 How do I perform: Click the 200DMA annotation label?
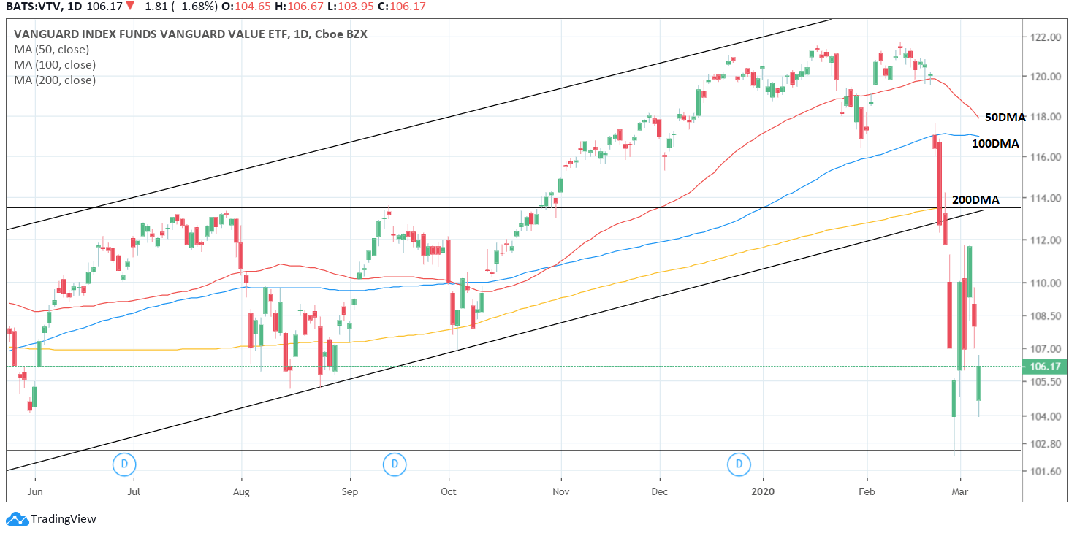[x=976, y=200]
